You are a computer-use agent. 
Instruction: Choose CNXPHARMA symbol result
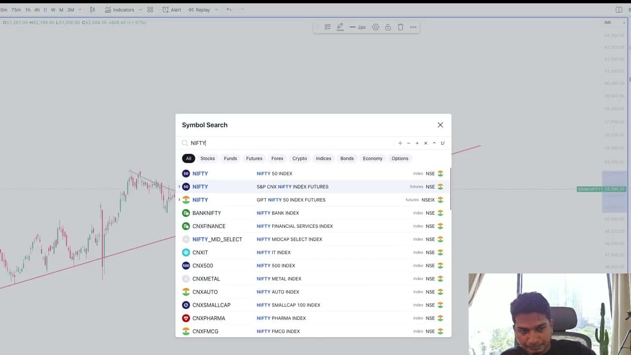tap(313, 318)
